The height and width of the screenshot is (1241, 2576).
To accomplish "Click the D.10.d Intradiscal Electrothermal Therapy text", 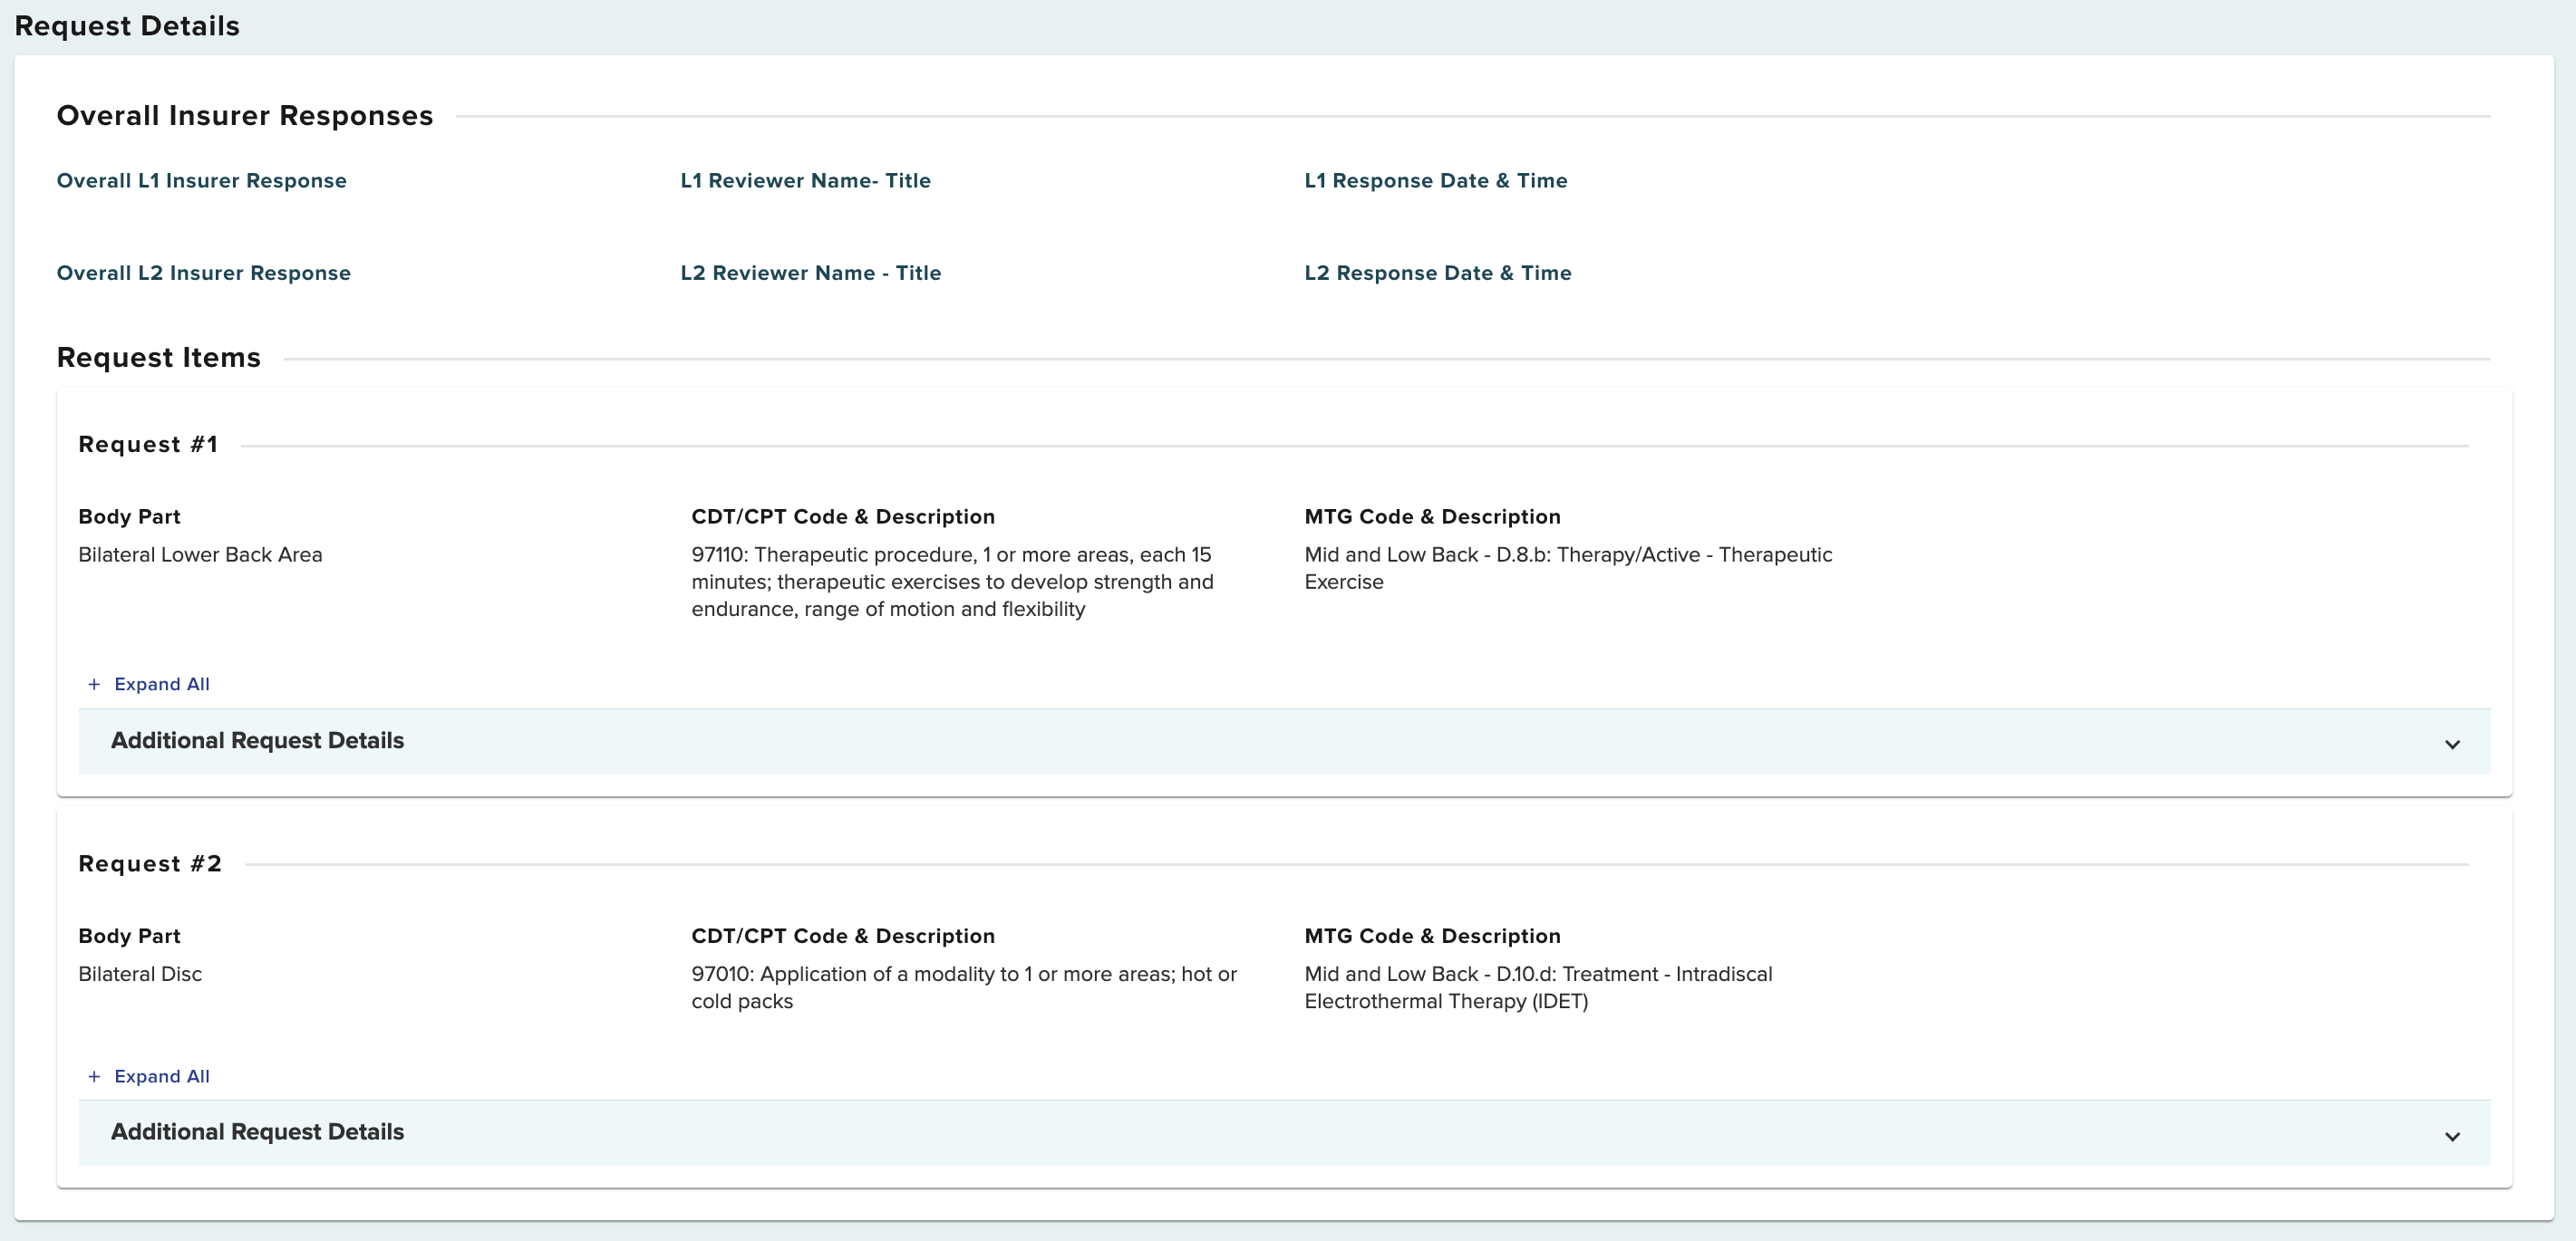I will pos(1537,987).
